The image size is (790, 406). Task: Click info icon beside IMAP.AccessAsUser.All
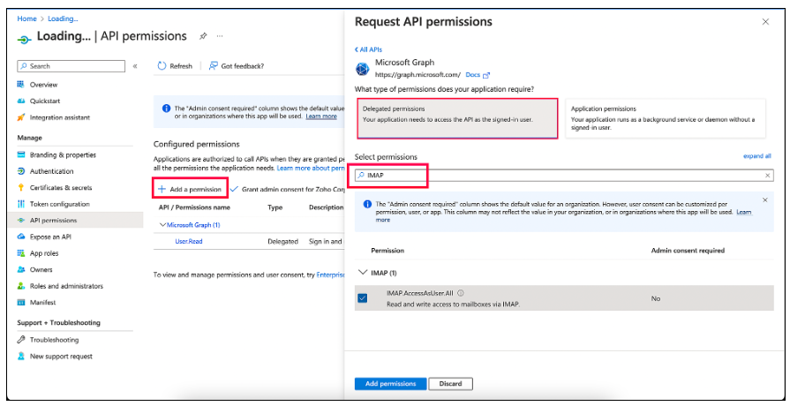tap(461, 293)
